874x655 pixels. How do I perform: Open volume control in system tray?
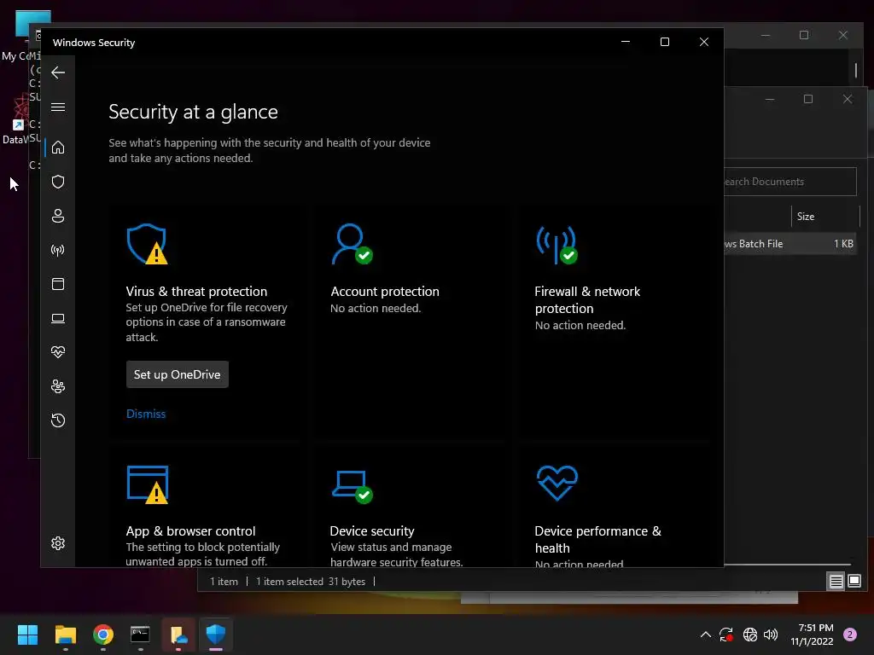[x=771, y=635]
